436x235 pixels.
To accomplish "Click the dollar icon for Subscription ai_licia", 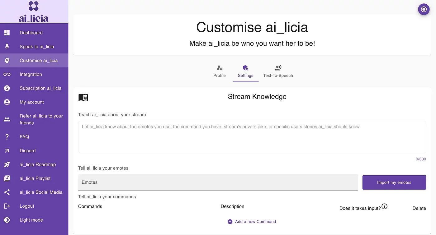I will pyautogui.click(x=7, y=88).
